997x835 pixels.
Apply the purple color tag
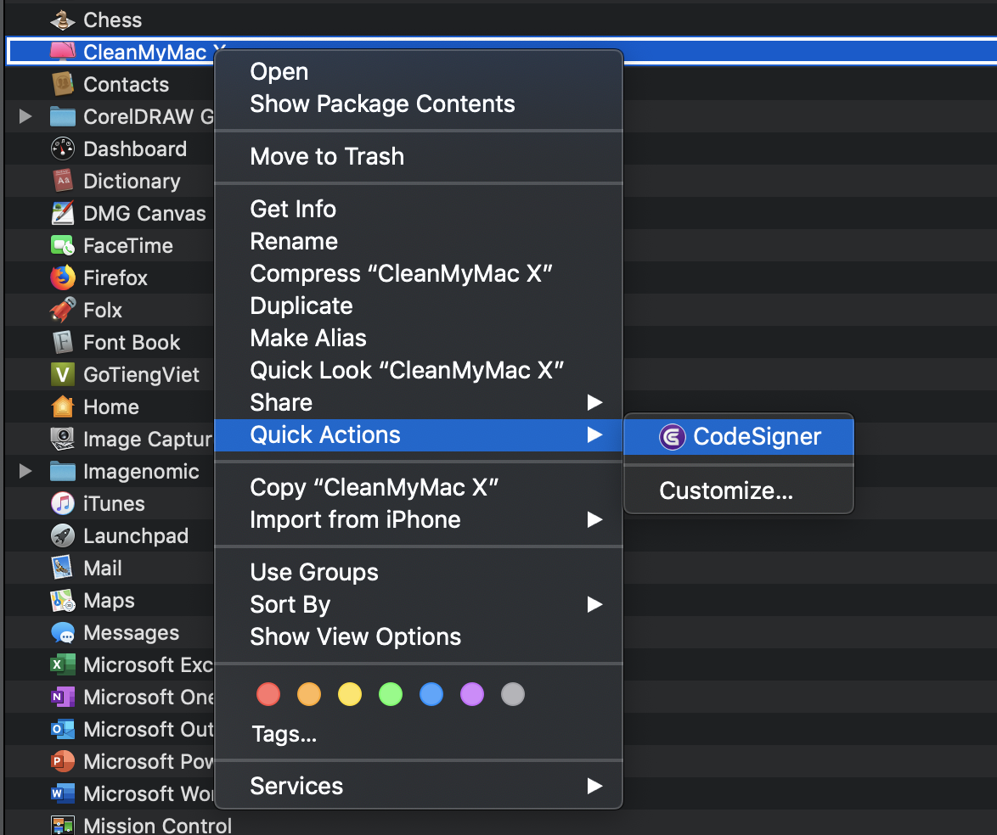(472, 695)
